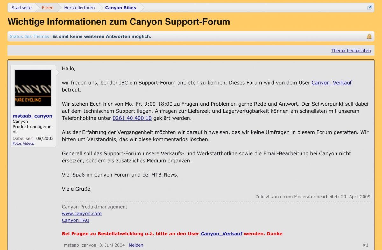The width and height of the screenshot is (382, 250).
Task: Open the 3. Juni 2004 post date link
Action: 112,245
